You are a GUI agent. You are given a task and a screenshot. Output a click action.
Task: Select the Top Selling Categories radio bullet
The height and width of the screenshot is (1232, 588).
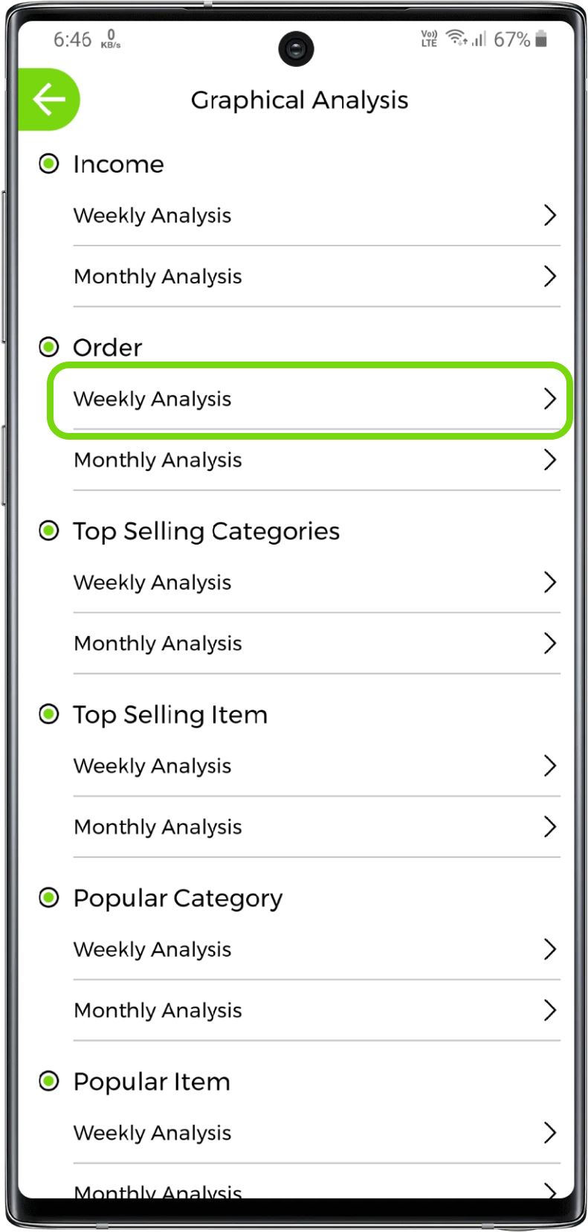[49, 530]
